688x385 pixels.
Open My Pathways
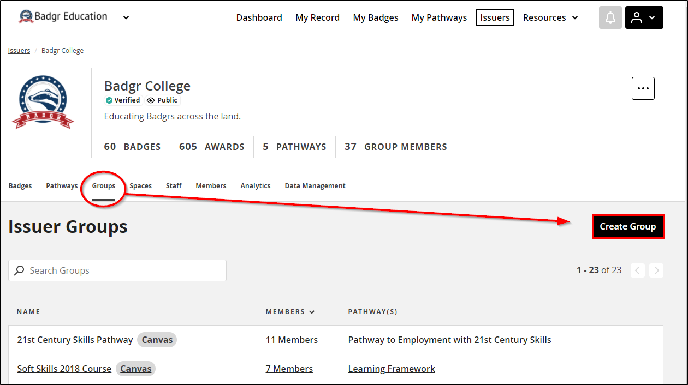click(x=439, y=17)
